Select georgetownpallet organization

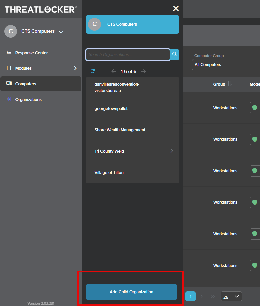(132, 109)
